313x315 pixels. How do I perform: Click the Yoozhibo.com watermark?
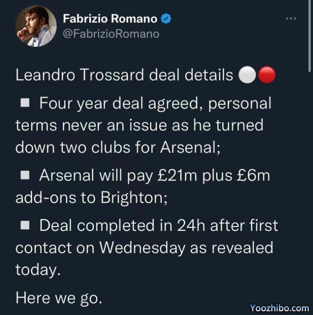279,308
